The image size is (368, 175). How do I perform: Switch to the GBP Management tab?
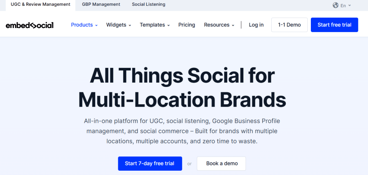pos(101,5)
